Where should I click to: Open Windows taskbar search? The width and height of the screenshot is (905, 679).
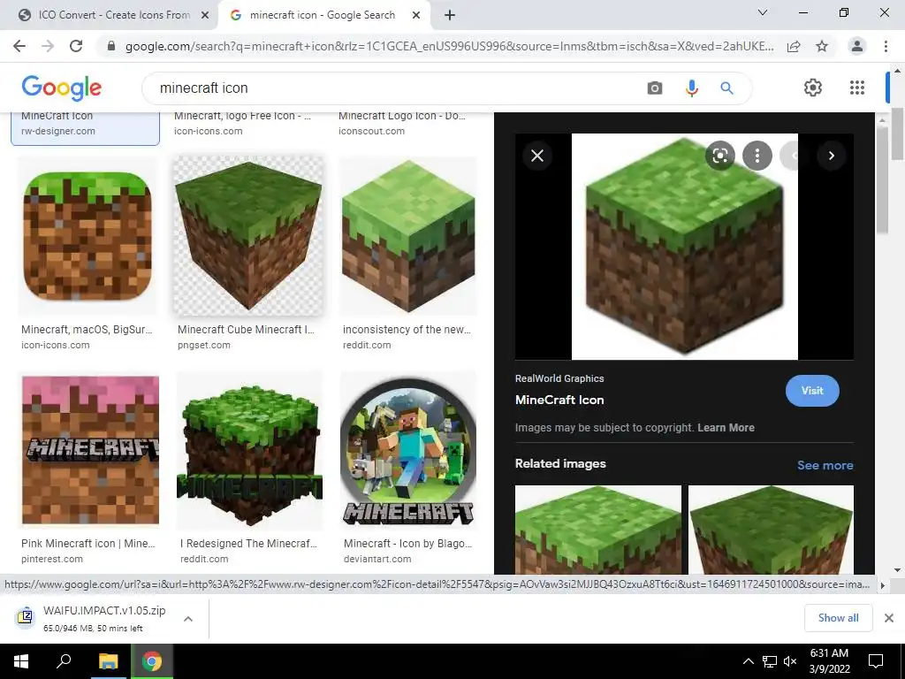coord(64,661)
